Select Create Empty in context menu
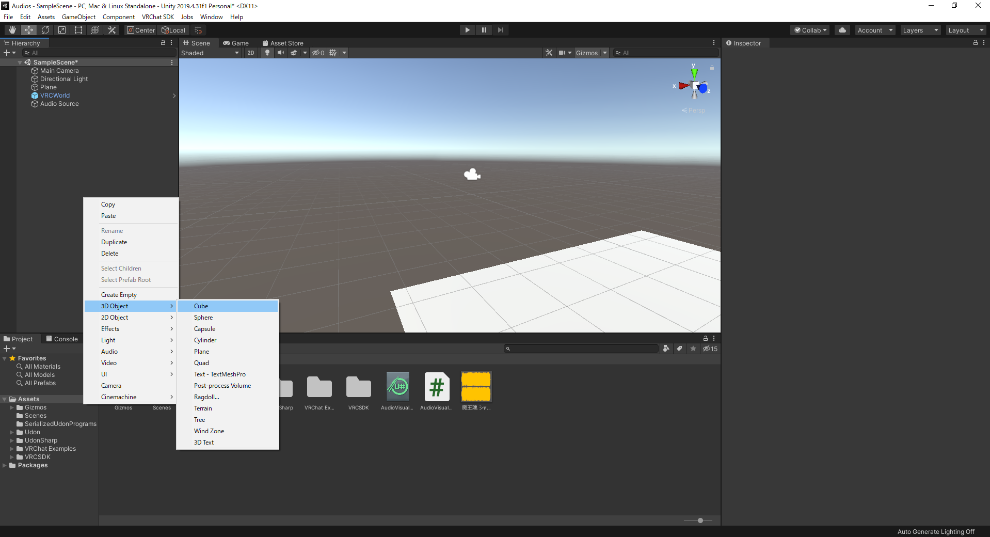 click(x=131, y=295)
